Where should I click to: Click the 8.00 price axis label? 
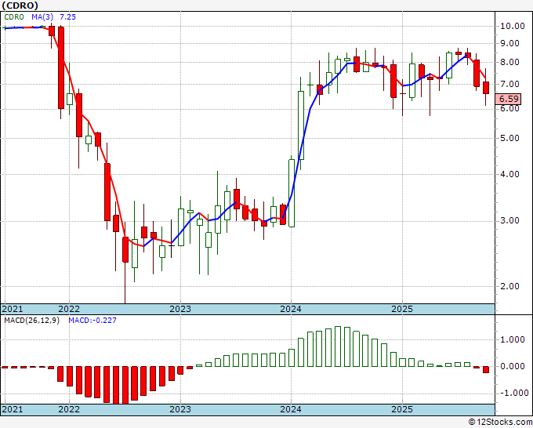[x=509, y=62]
